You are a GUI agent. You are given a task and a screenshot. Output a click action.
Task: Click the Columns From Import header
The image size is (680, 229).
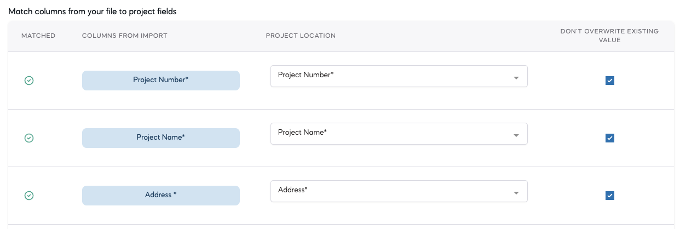tap(124, 36)
